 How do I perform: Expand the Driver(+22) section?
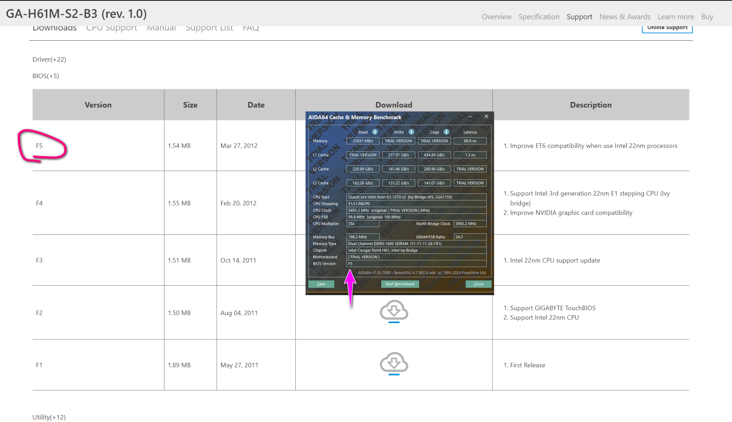pyautogui.click(x=49, y=59)
